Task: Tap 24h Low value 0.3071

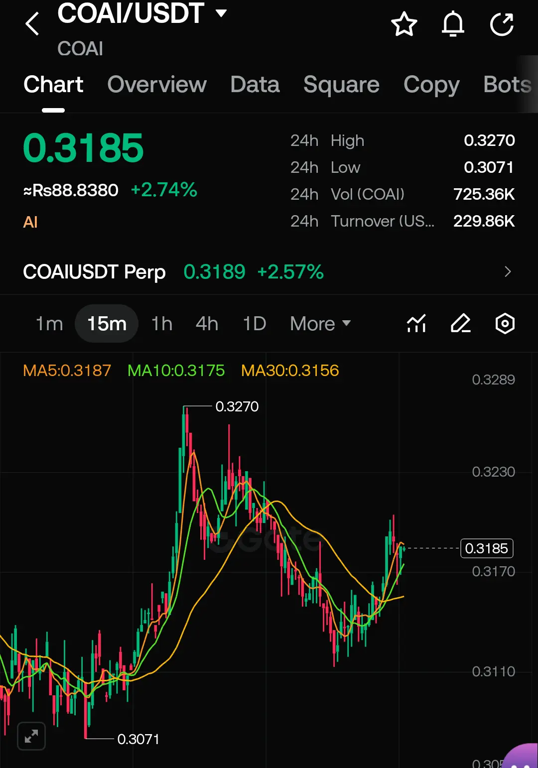Action: [x=489, y=167]
